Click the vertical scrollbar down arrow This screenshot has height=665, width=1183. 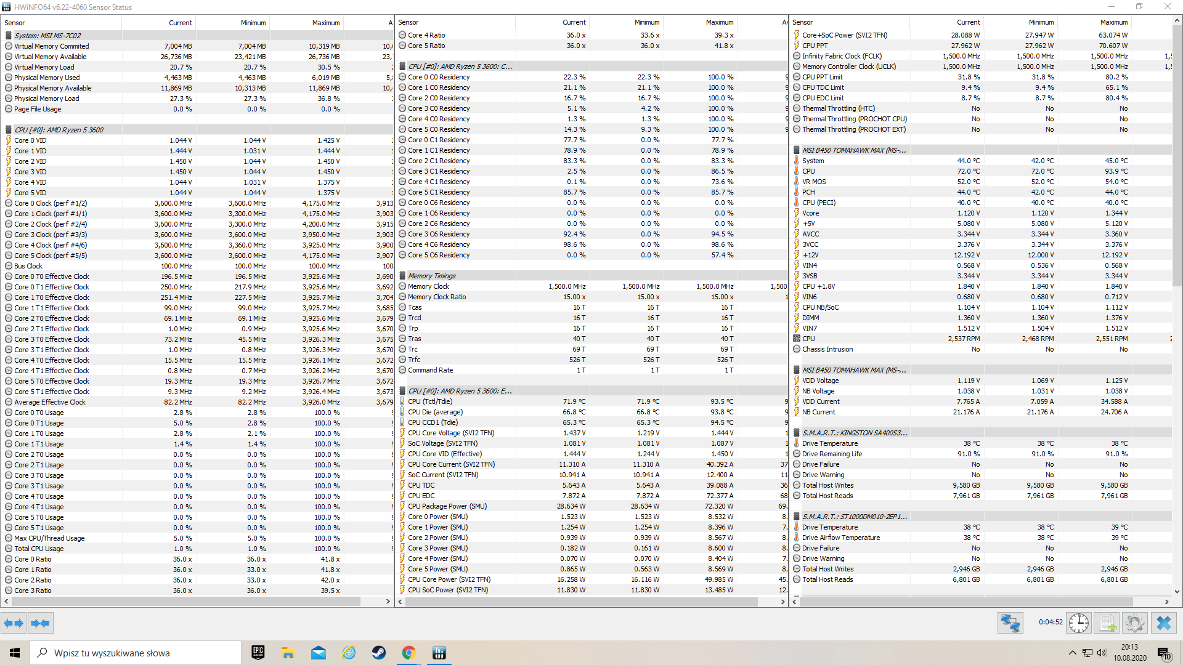point(1177,592)
